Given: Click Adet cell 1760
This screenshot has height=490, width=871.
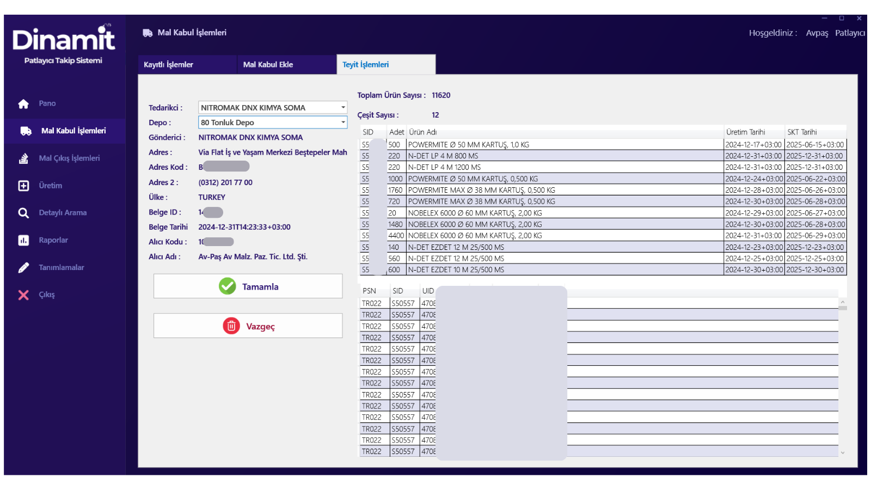Looking at the screenshot, I should click(x=395, y=190).
